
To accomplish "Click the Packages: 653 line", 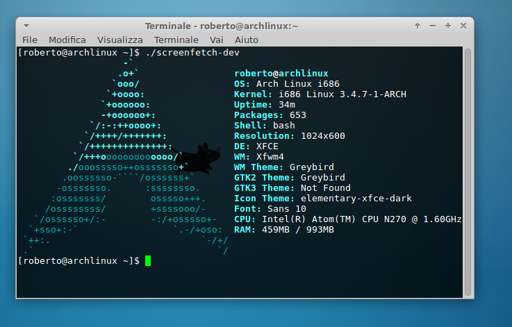I will click(x=270, y=115).
